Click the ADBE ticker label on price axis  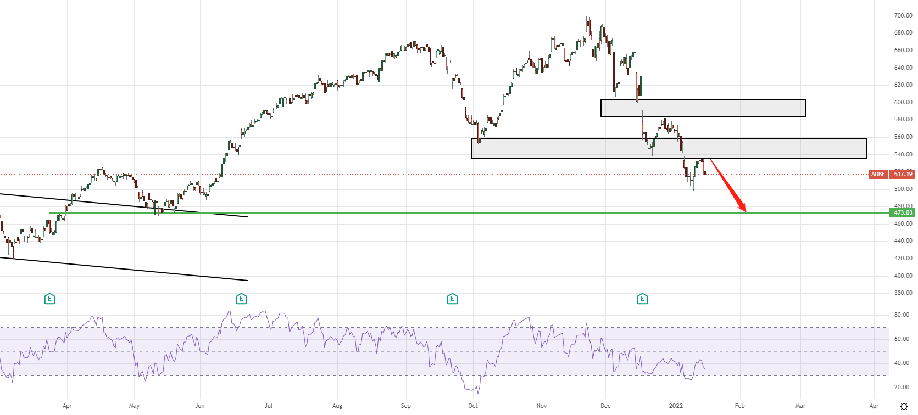[x=878, y=174]
